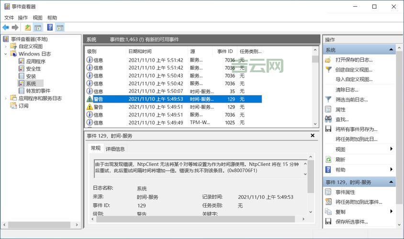Select info event at 5:50:43

pos(174,76)
